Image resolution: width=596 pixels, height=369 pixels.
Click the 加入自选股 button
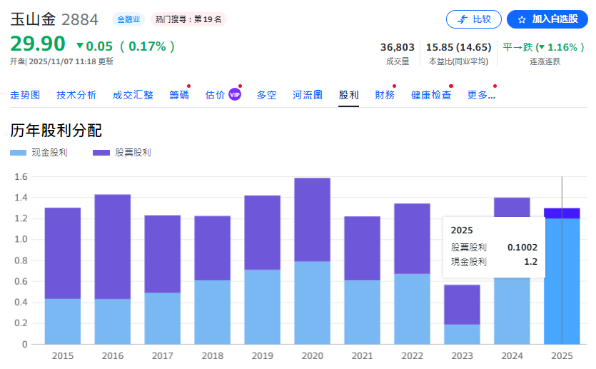[x=547, y=19]
